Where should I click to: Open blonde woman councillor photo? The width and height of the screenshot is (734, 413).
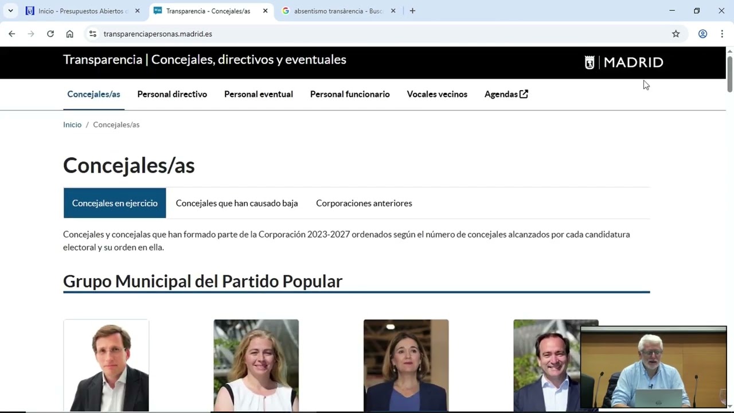pos(256,365)
